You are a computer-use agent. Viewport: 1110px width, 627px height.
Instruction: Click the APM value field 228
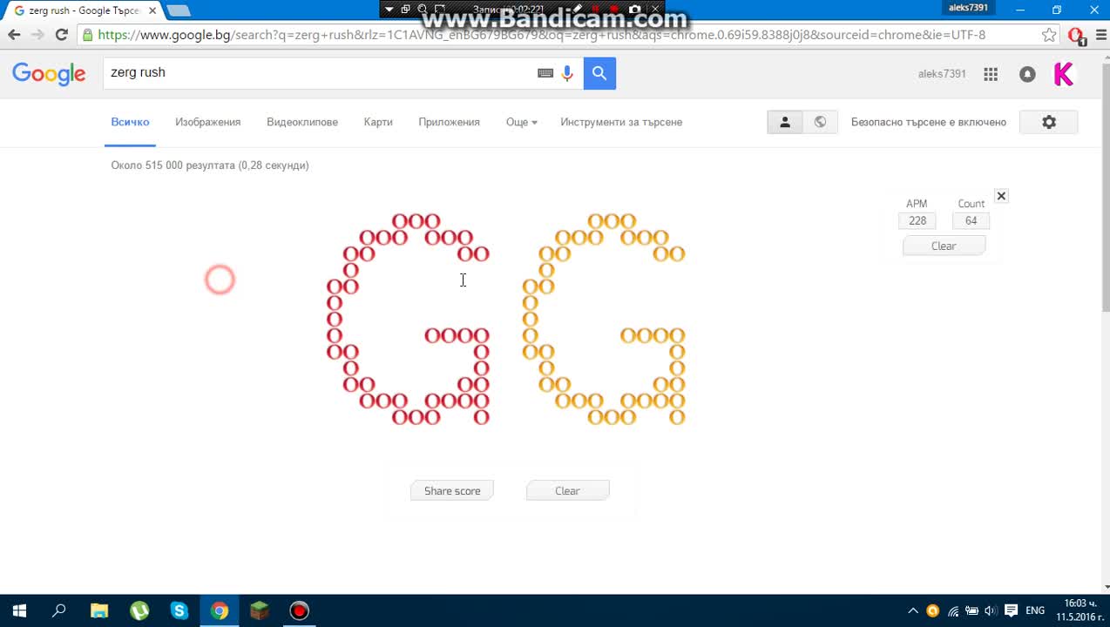[917, 221]
